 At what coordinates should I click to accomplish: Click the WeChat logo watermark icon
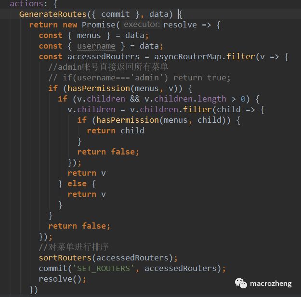click(x=241, y=283)
